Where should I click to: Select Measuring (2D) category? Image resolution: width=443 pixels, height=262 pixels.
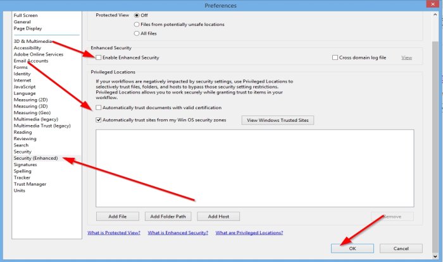pos(30,100)
